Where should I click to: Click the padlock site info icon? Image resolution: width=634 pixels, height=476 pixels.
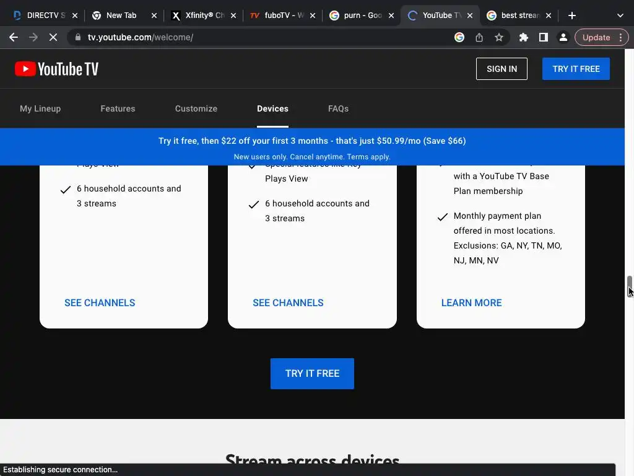tap(78, 37)
